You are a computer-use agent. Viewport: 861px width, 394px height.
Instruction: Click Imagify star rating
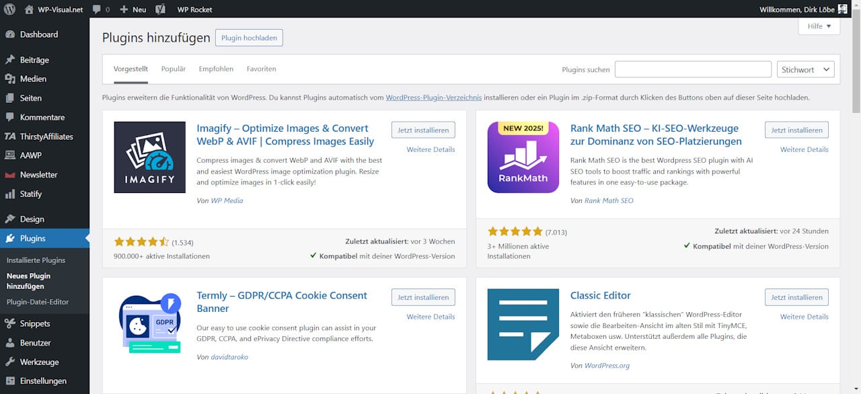141,241
